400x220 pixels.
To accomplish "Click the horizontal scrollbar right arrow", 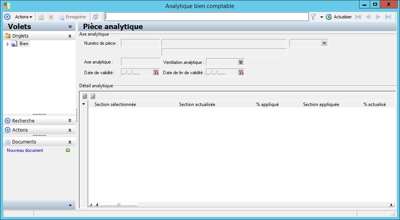I will coord(391,205).
